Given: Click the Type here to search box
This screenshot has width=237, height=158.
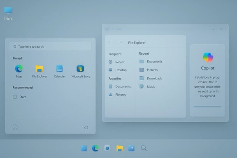Looking at the screenshot, I should pos(50,46).
